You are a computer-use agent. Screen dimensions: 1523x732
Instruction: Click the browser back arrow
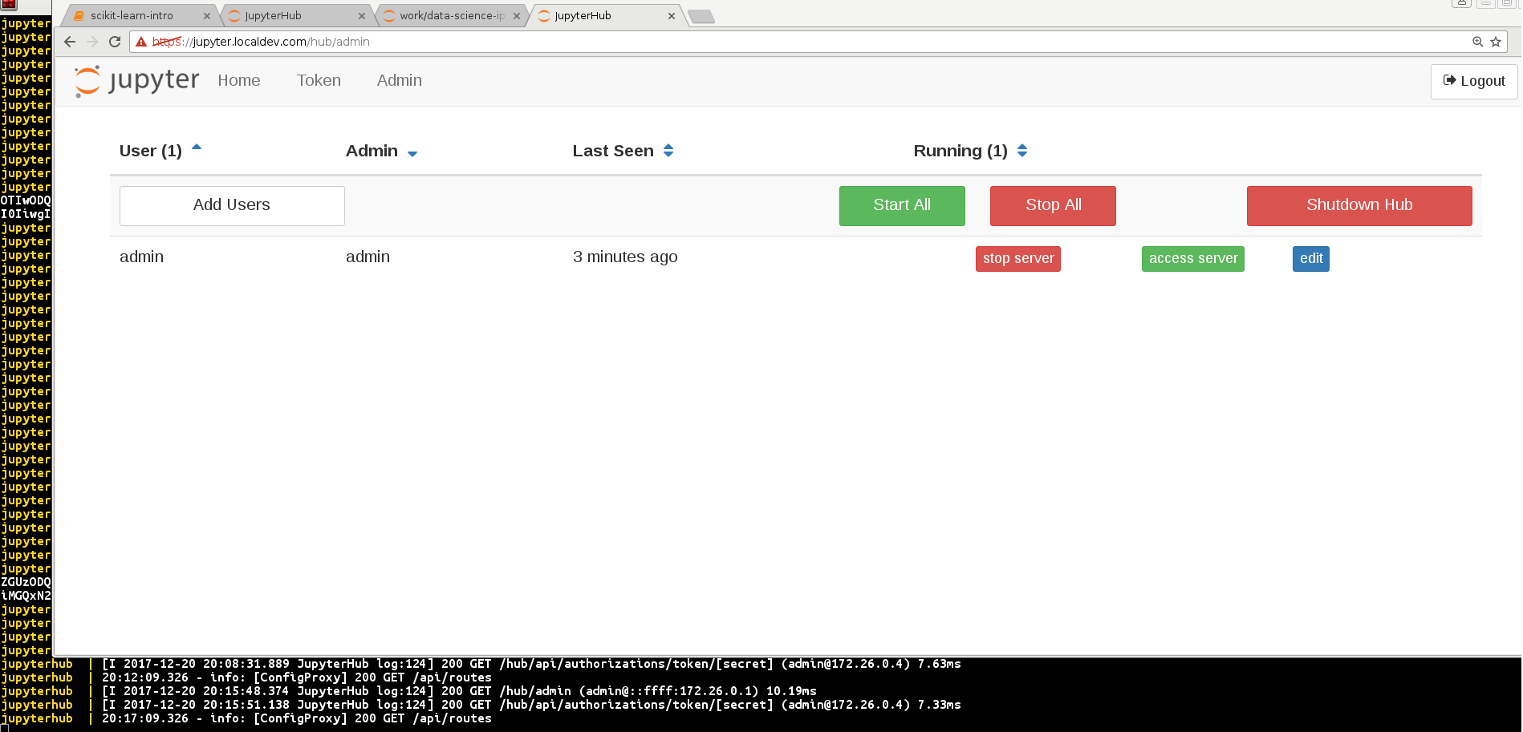coord(70,42)
